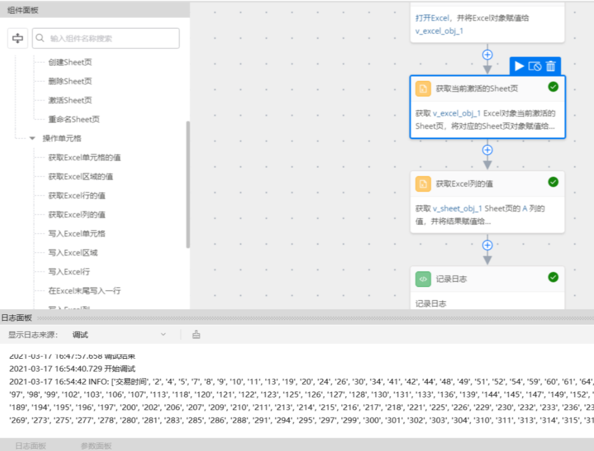Viewport: 594px width, 451px height.
Task: Click 打开Excel link text in the top node
Action: (432, 18)
